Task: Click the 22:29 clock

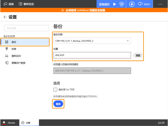Action: [x=161, y=123]
